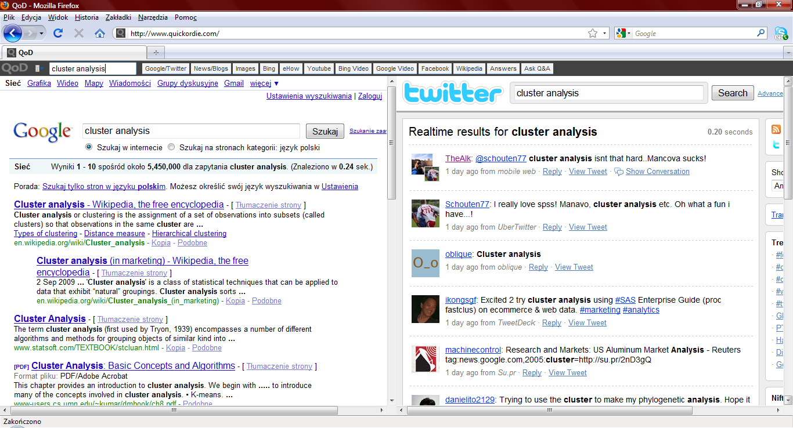Image resolution: width=793 pixels, height=428 pixels.
Task: Open the Narzędzia menu
Action: point(153,17)
